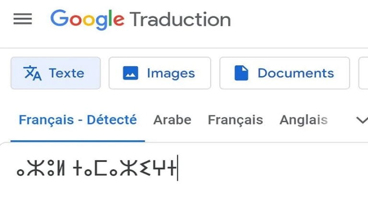Click the translate icon on Texte button

[x=33, y=73]
